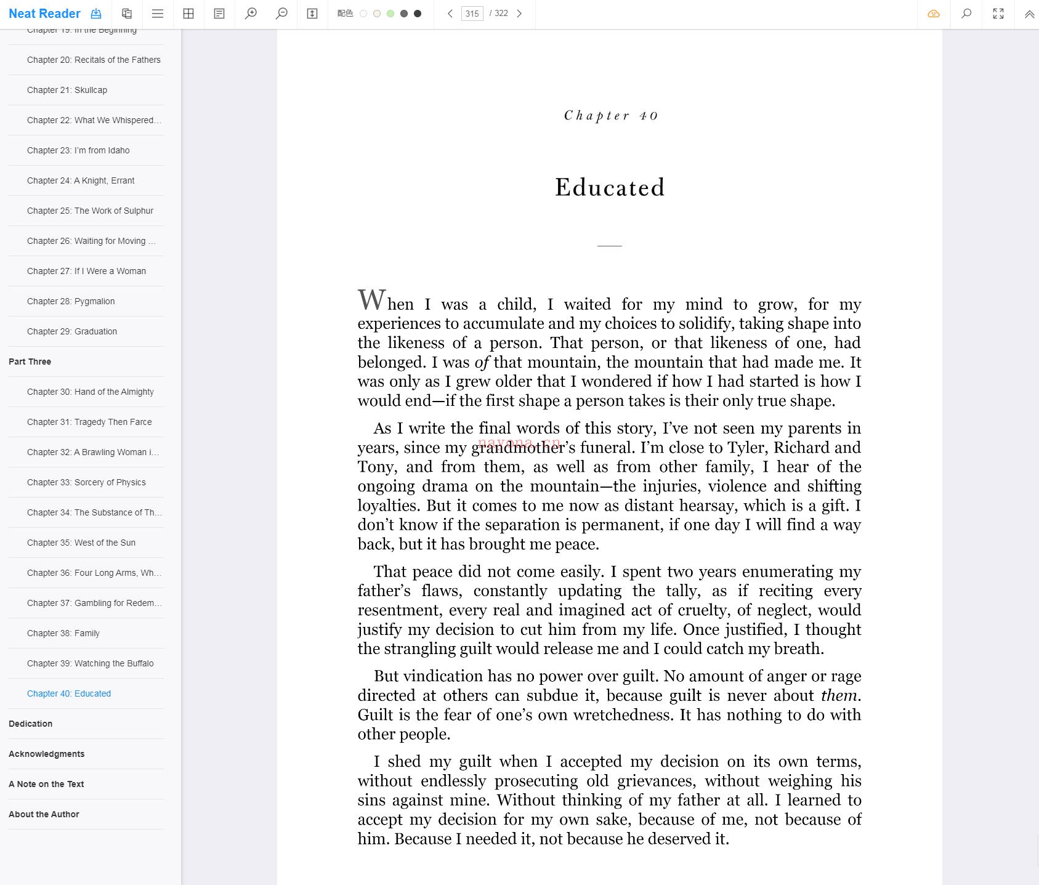Screen dimensions: 1039x885
Task: Select the black color theme
Action: click(x=418, y=14)
